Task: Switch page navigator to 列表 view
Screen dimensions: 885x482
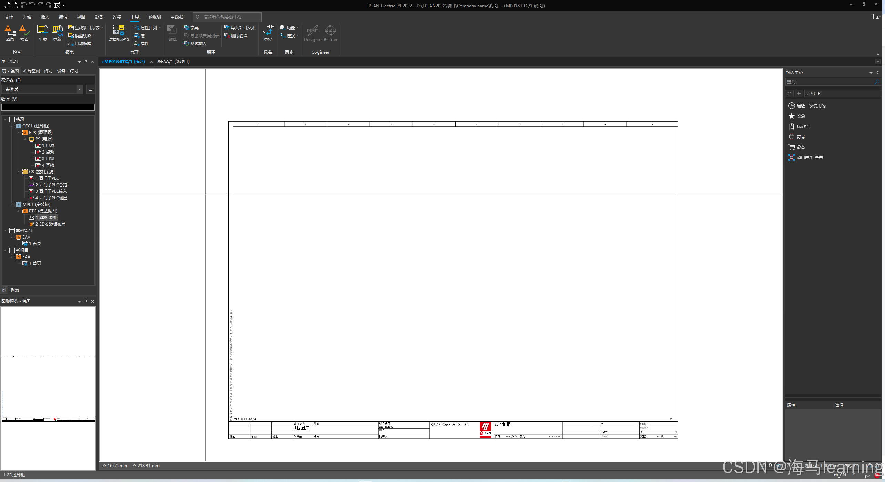Action: coord(14,290)
